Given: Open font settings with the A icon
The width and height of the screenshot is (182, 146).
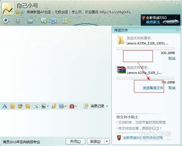Looking at the screenshot, I should 5,106.
